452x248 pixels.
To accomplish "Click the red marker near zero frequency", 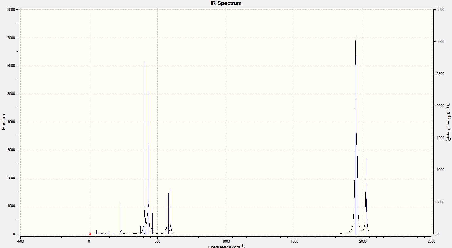I will (x=90, y=234).
